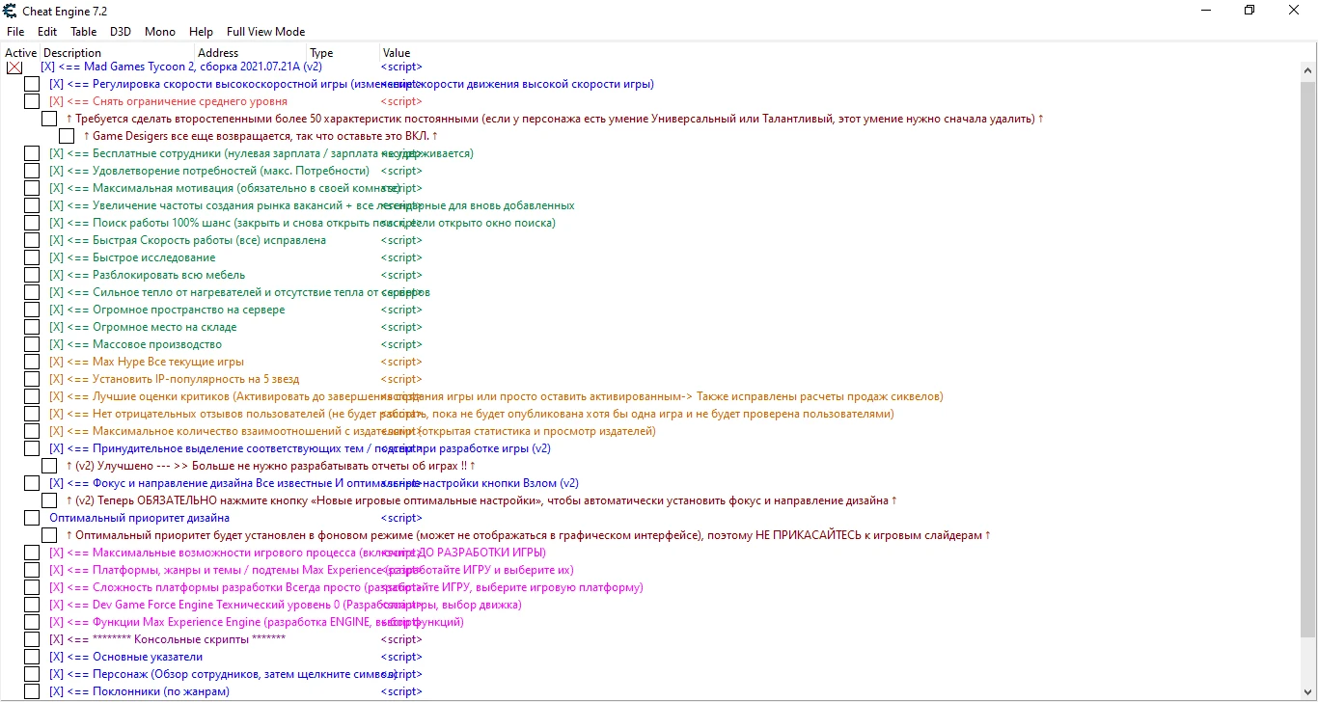Click the scroll-up arrow of the list scrollbar
Image resolution: width=1318 pixels, height=702 pixels.
point(1308,69)
